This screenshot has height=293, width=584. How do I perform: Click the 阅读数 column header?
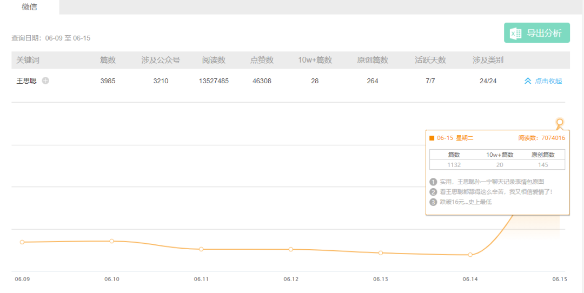(x=214, y=60)
